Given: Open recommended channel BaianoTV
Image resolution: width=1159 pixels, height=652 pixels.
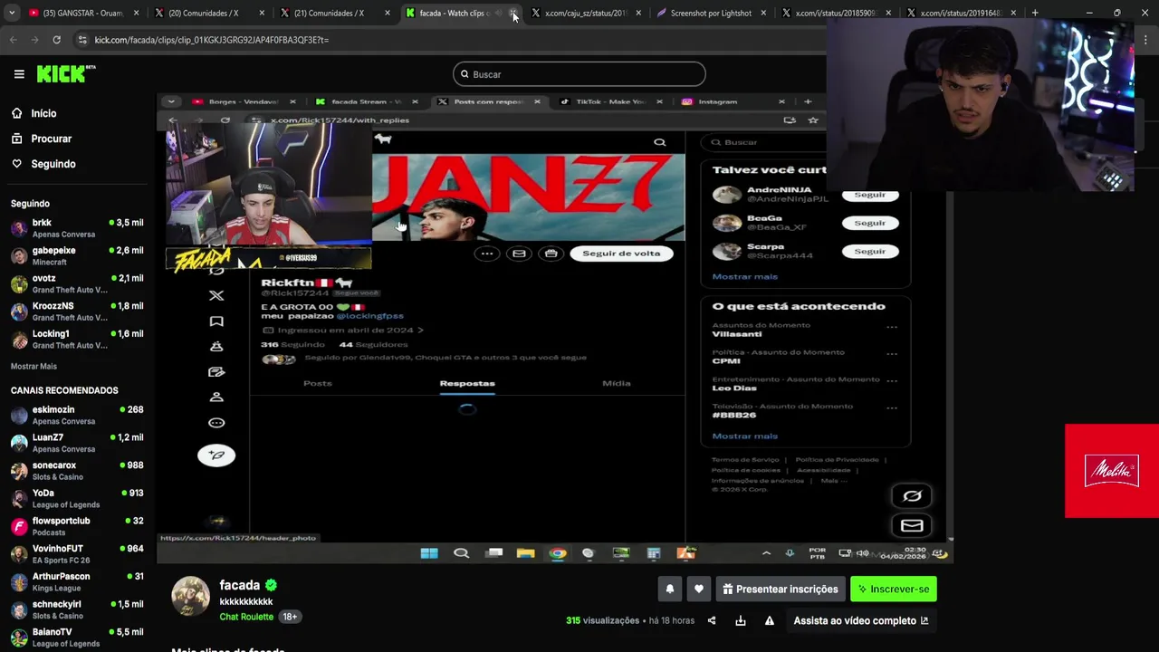Looking at the screenshot, I should click(x=77, y=638).
